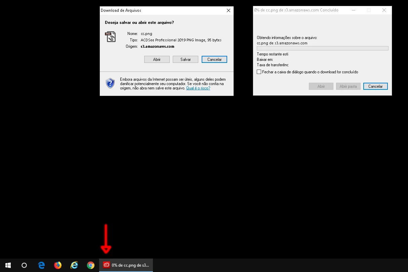408x272 pixels.
Task: Select the '0% de cc.png' taskbar window button
Action: point(126,265)
